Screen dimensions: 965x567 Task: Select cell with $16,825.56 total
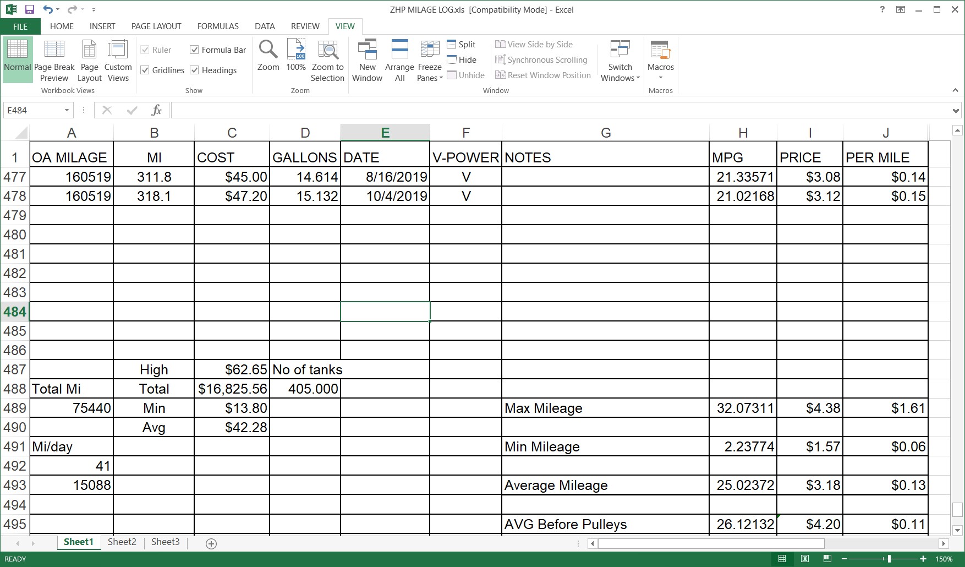coord(232,389)
